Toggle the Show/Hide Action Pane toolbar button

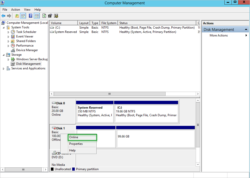(37, 16)
